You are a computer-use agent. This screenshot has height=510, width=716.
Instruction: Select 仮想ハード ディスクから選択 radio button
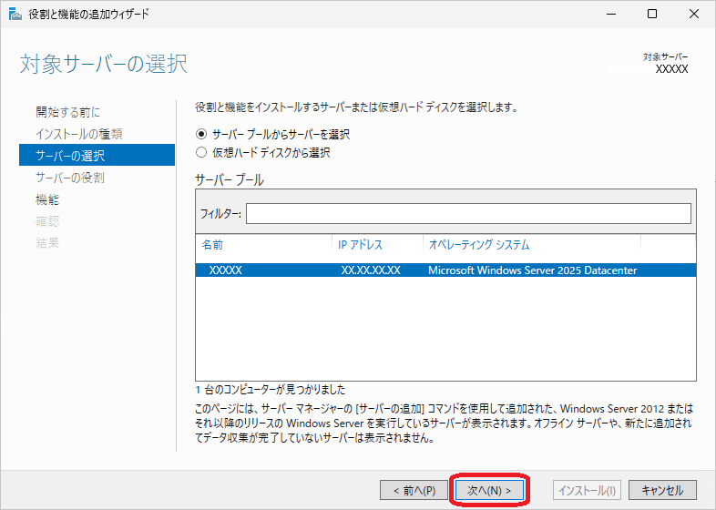(201, 153)
